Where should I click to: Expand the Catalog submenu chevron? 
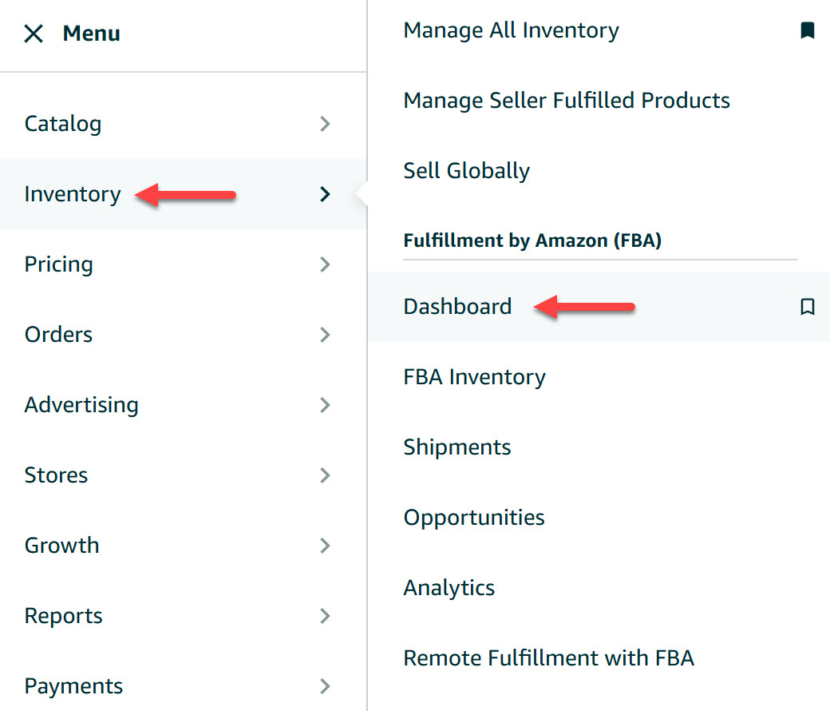coord(325,124)
